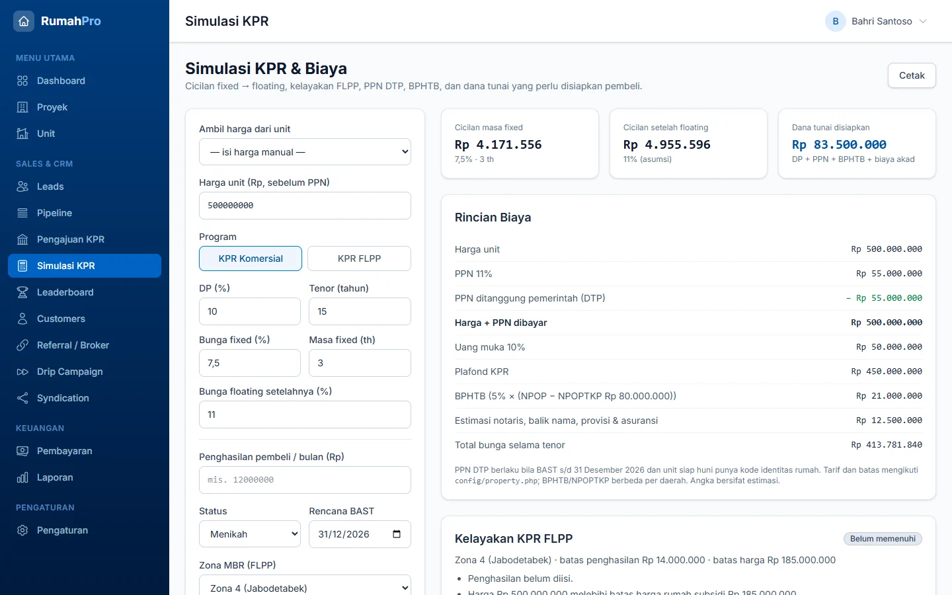Focus the Bunga floating setelahnya field

[x=305, y=415]
